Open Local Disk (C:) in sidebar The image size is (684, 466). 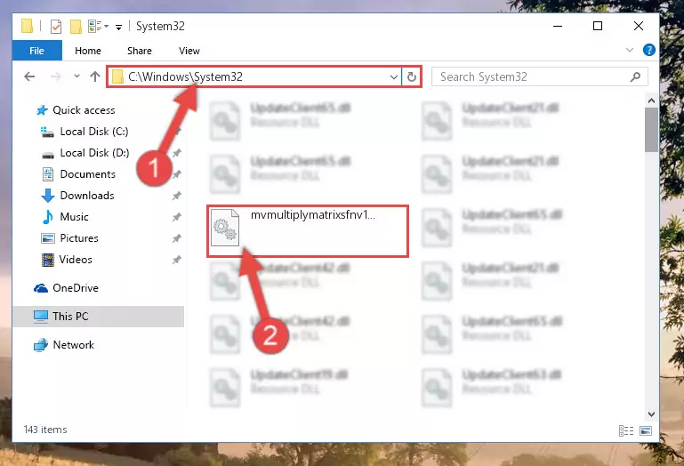[94, 132]
